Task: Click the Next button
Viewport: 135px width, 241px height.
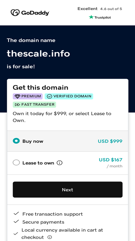Action: pos(68,190)
